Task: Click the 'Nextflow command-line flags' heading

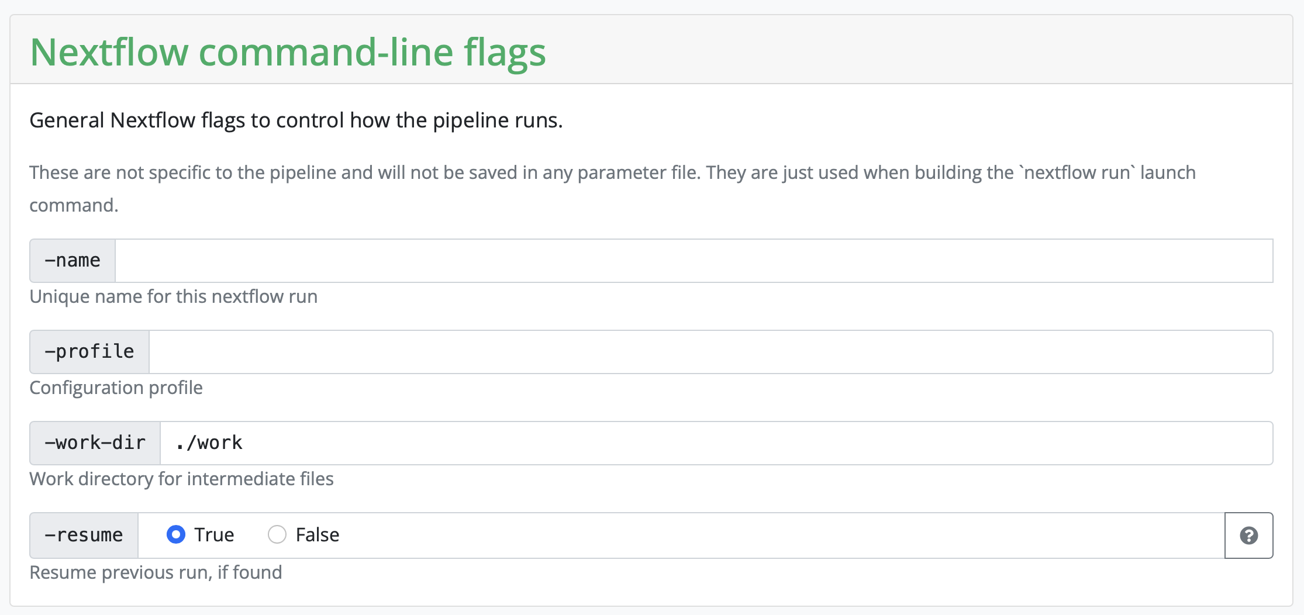Action: [x=288, y=52]
